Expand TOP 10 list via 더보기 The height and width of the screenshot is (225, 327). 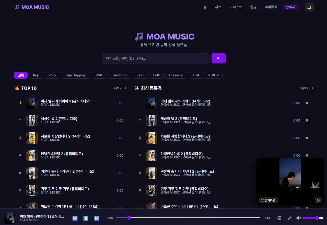(x=120, y=88)
